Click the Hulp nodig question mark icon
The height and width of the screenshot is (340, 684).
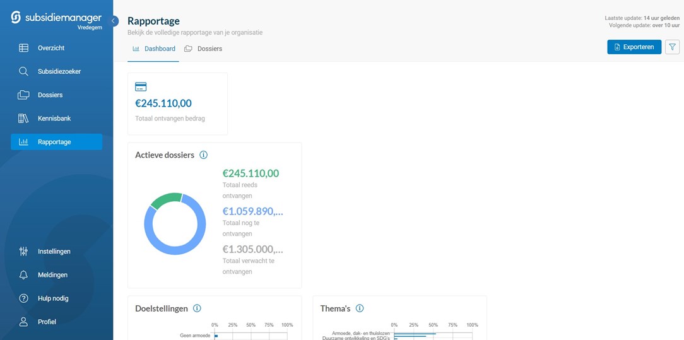[x=23, y=298]
